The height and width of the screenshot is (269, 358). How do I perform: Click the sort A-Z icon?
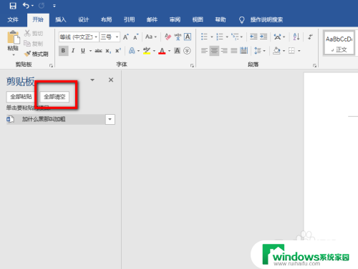(296, 37)
